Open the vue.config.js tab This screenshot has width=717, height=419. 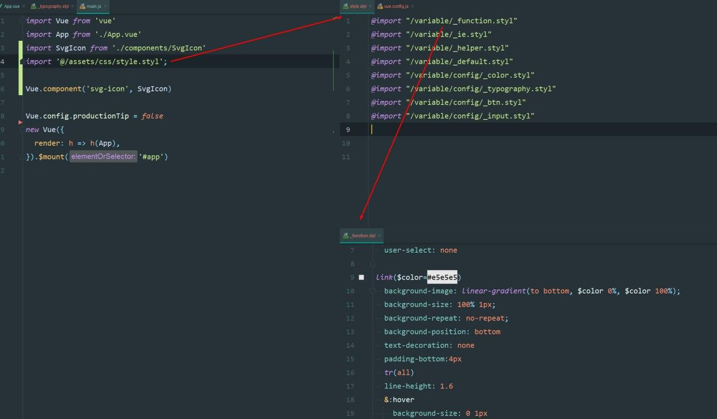pyautogui.click(x=396, y=6)
